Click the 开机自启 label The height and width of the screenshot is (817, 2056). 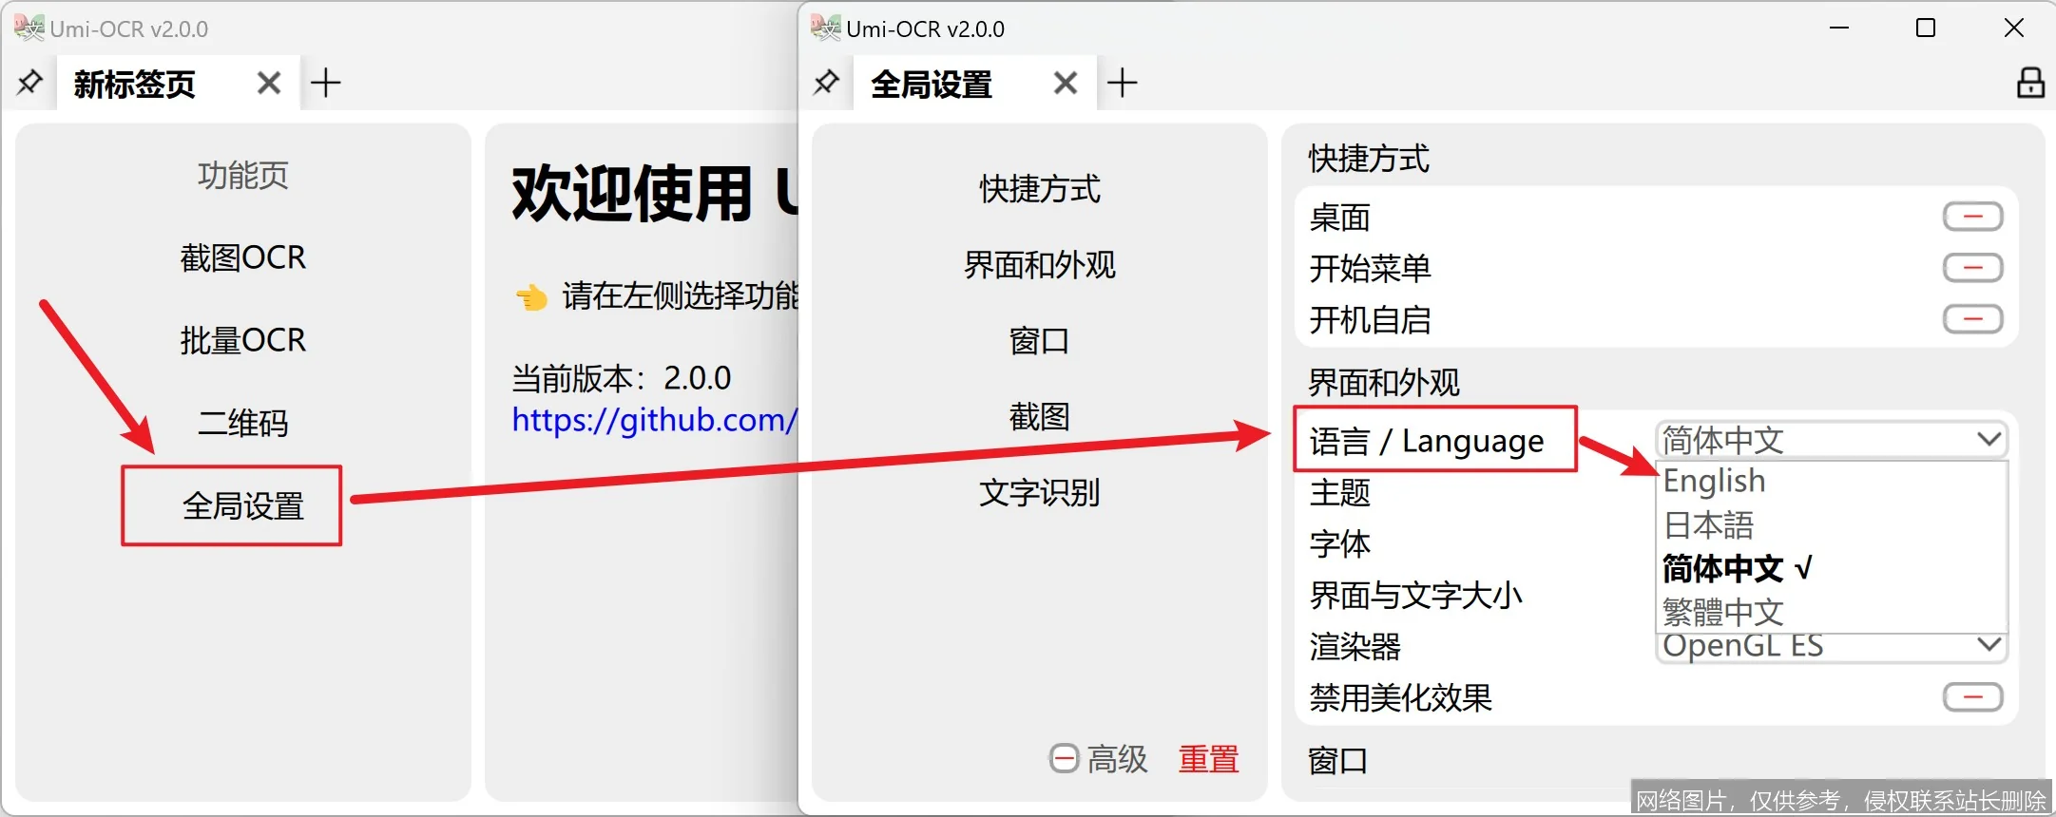(1371, 320)
